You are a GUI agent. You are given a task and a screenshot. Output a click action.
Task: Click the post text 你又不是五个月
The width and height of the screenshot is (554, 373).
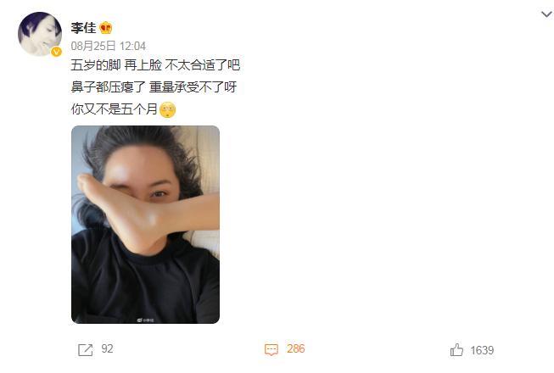click(115, 109)
